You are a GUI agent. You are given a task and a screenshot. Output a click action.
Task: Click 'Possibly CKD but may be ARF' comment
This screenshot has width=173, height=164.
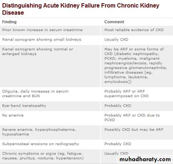134,130
